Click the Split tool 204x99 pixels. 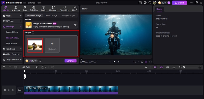(26, 67)
